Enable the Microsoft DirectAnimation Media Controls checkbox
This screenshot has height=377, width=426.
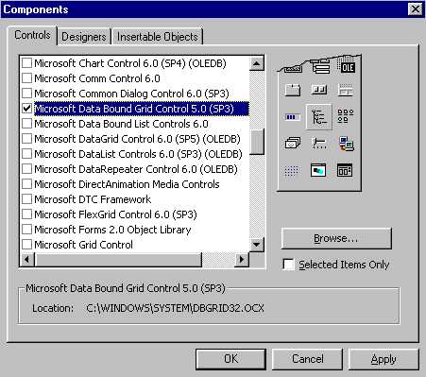tap(27, 184)
